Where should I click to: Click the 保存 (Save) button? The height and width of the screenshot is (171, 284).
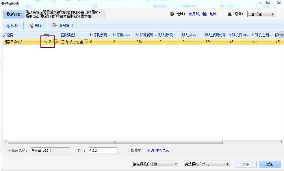245,164
